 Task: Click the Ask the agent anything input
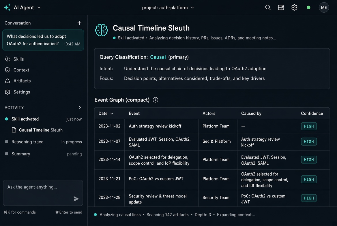click(x=43, y=193)
